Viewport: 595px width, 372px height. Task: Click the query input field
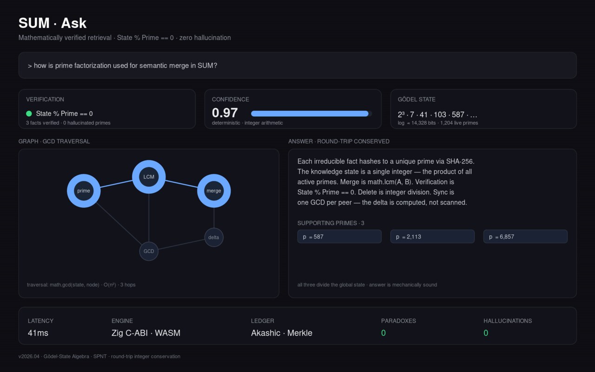pyautogui.click(x=297, y=66)
